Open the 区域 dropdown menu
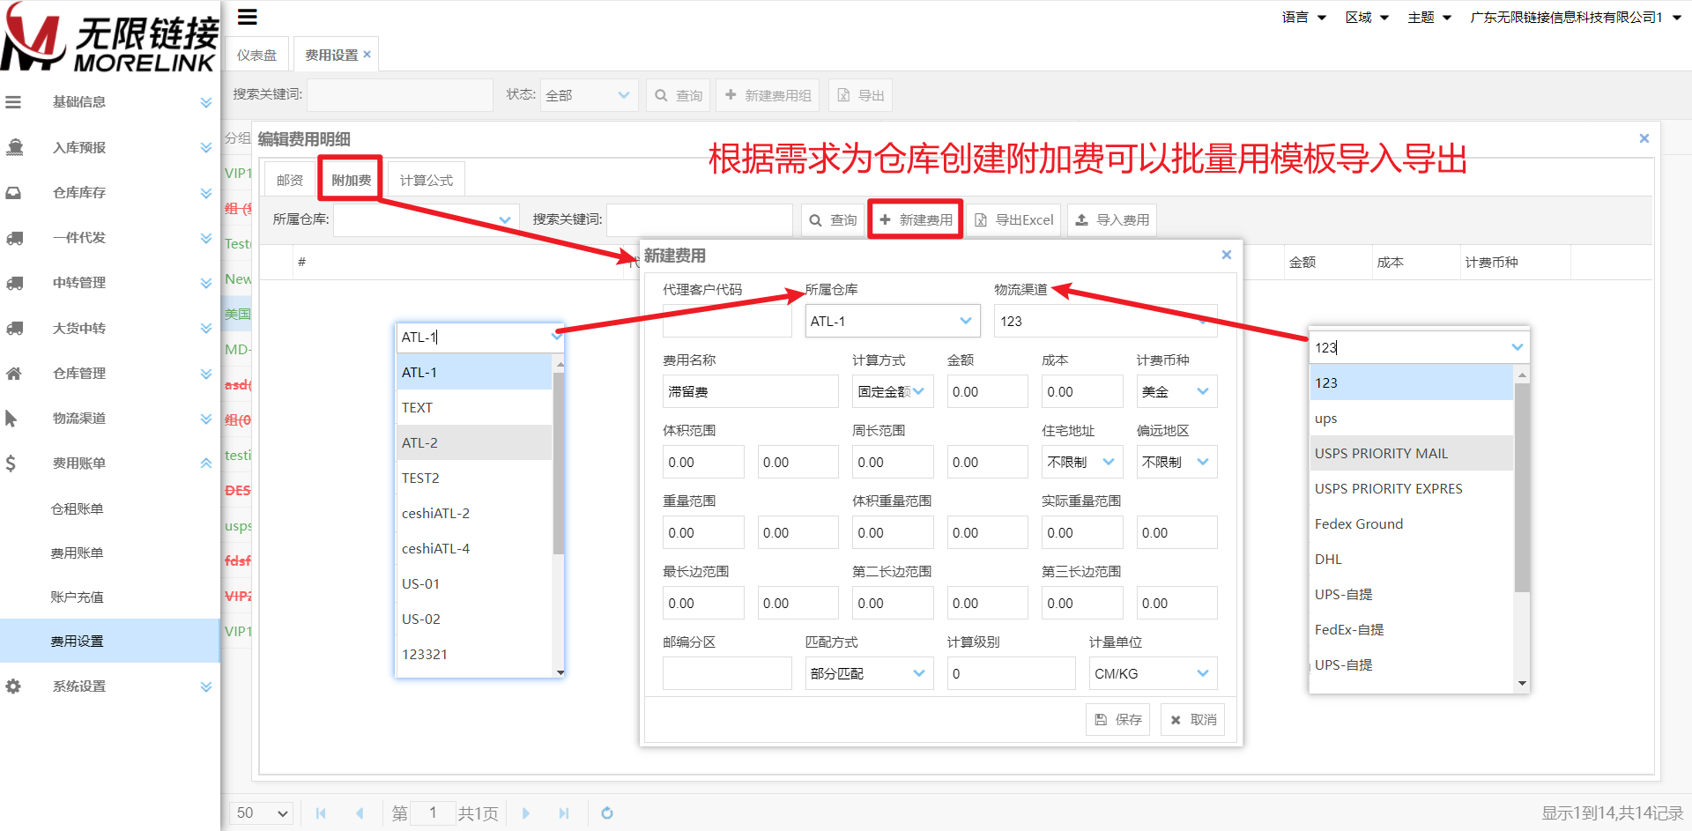Viewport: 1692px width, 831px height. click(1367, 18)
